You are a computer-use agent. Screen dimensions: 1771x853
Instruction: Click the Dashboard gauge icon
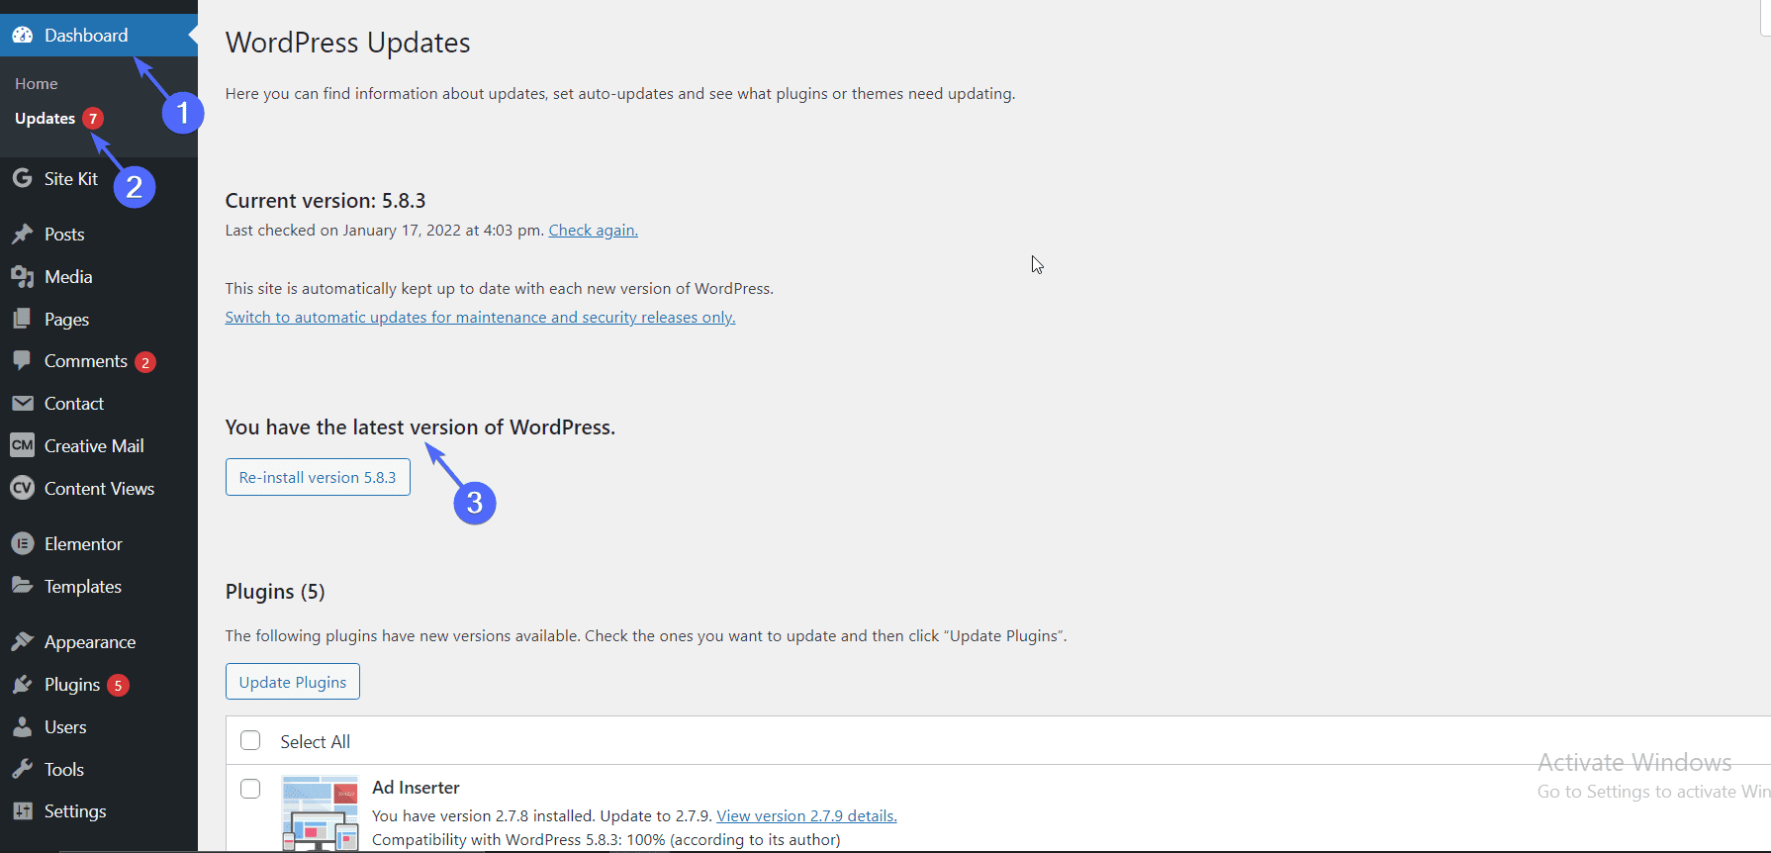[x=22, y=36]
